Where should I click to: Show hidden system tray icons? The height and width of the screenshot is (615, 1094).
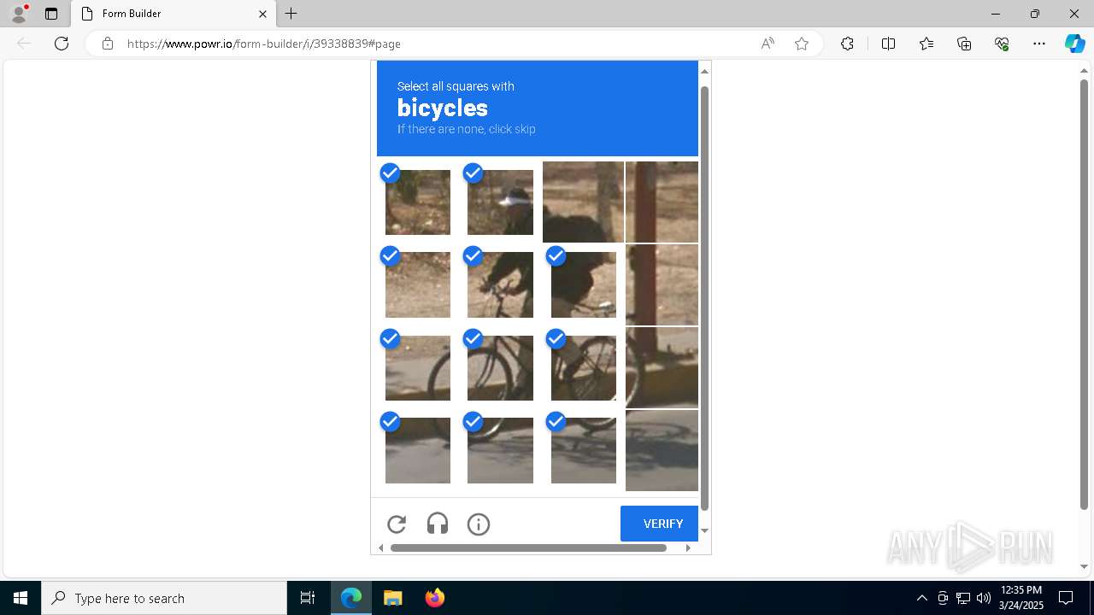[x=921, y=598]
